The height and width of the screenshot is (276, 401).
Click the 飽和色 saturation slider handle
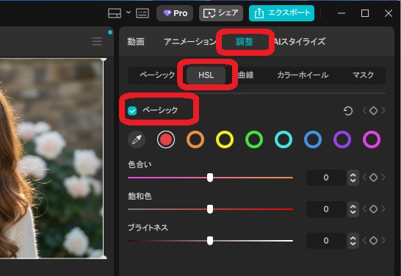click(x=210, y=209)
